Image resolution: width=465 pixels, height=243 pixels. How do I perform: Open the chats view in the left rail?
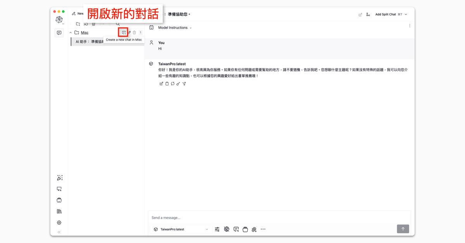tap(59, 33)
